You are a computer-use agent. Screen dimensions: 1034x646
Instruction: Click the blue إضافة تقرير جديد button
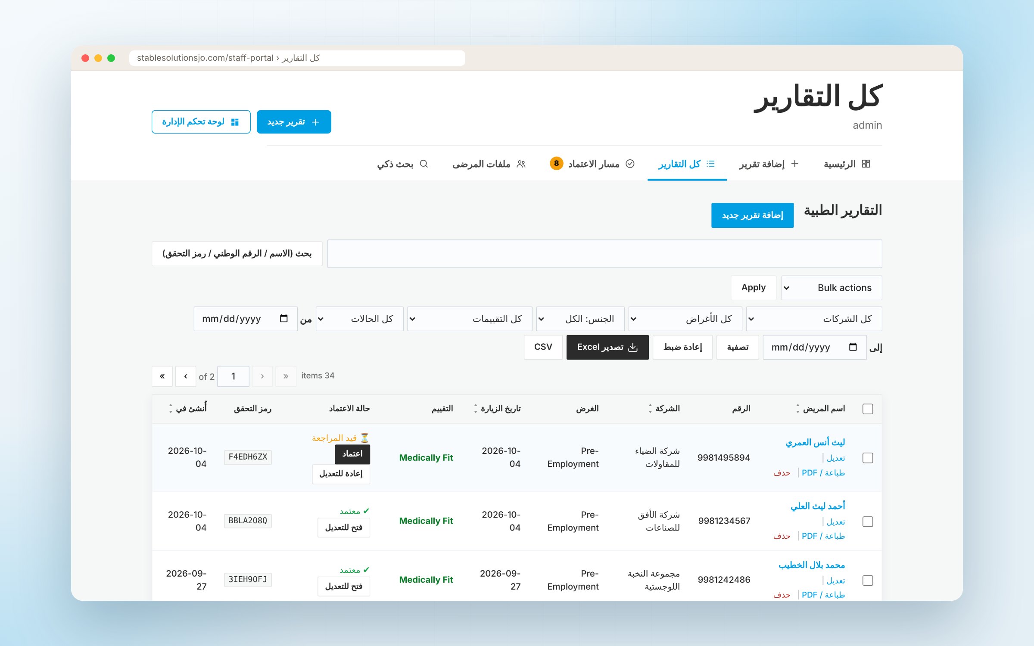pos(752,215)
